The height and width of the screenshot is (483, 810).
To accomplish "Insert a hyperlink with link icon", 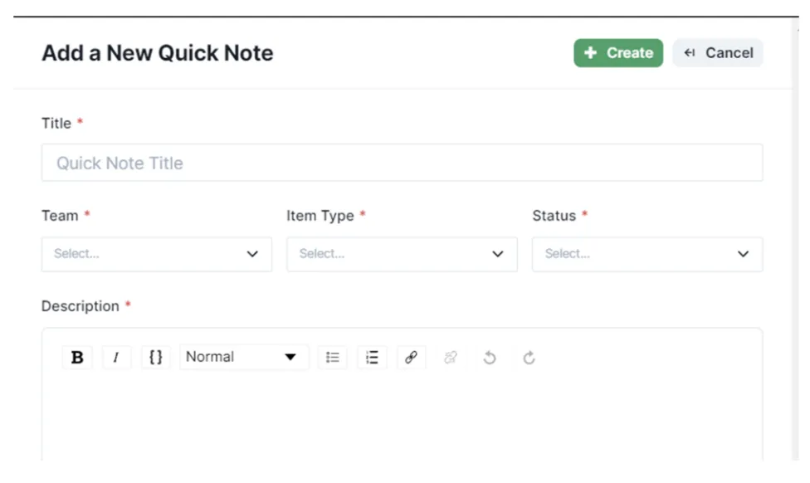I will [411, 357].
